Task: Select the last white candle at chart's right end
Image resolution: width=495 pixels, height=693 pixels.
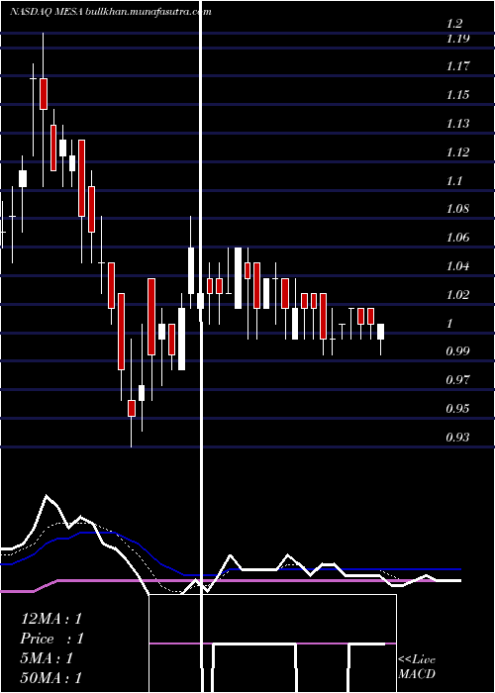Action: 380,332
